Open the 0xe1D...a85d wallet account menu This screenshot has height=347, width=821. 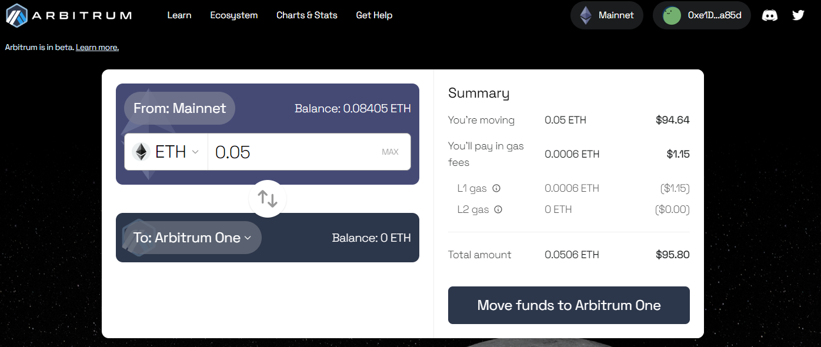tap(702, 15)
